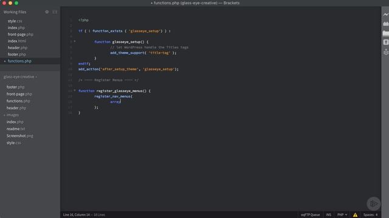Click the layers icon in right toolbar
The width and height of the screenshot is (389, 218).
point(385,52)
